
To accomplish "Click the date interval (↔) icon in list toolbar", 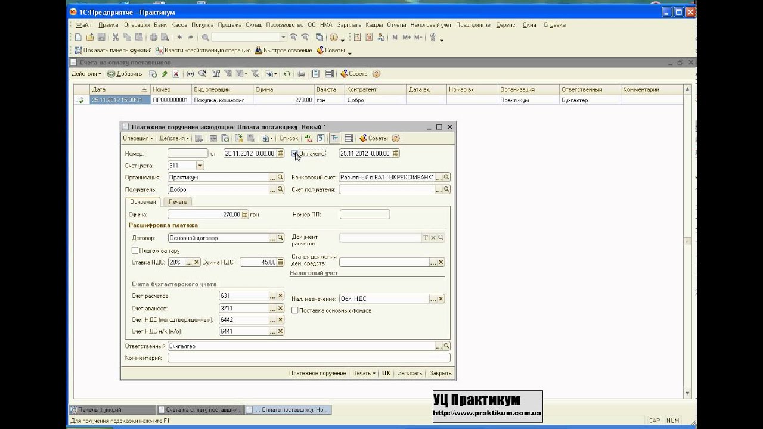I will point(190,74).
